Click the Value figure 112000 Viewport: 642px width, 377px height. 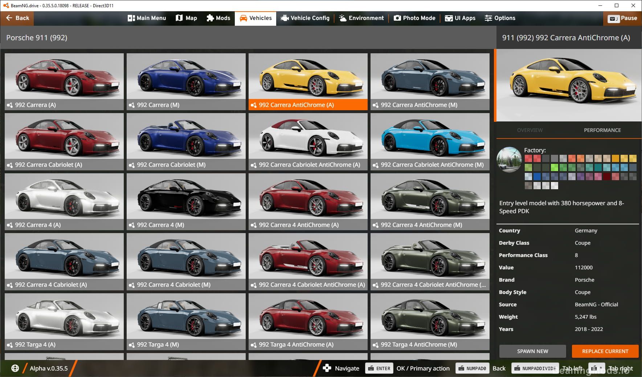point(584,268)
